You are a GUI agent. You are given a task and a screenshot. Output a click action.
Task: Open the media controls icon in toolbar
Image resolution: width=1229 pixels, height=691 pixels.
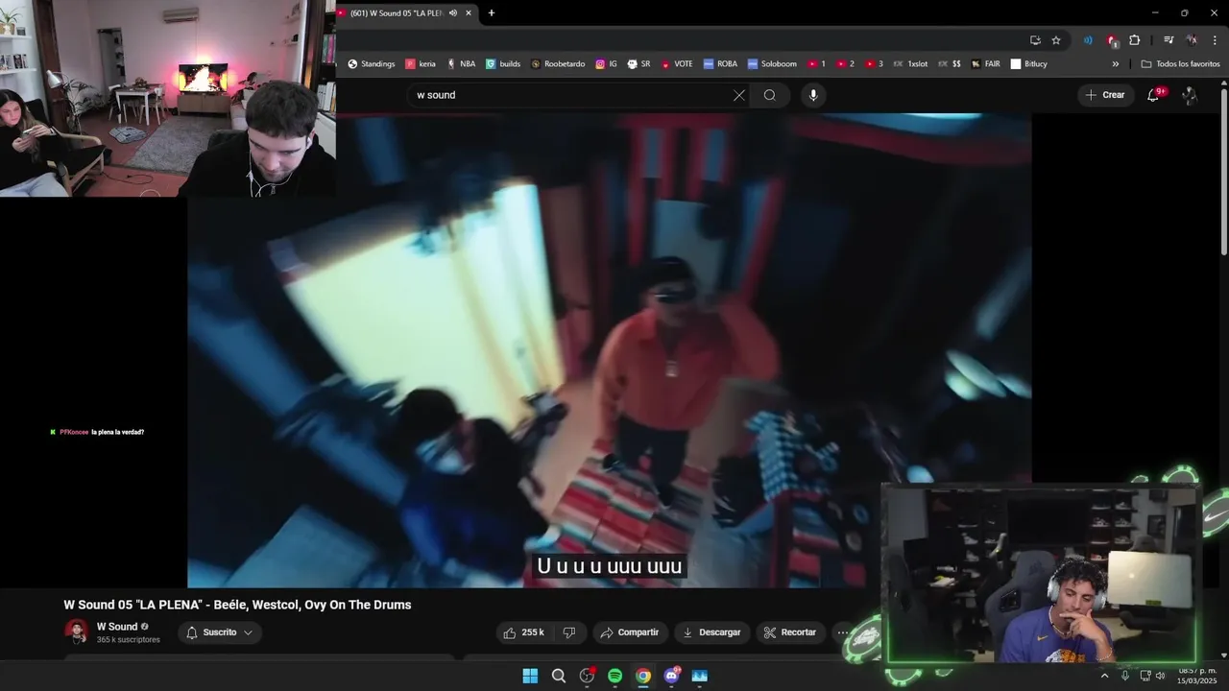tap(1169, 40)
